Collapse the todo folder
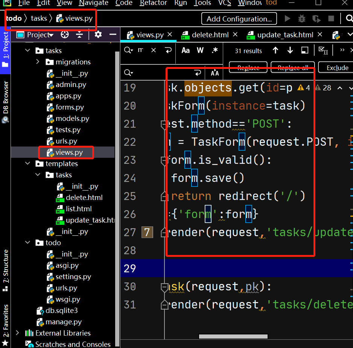 pos(28,243)
